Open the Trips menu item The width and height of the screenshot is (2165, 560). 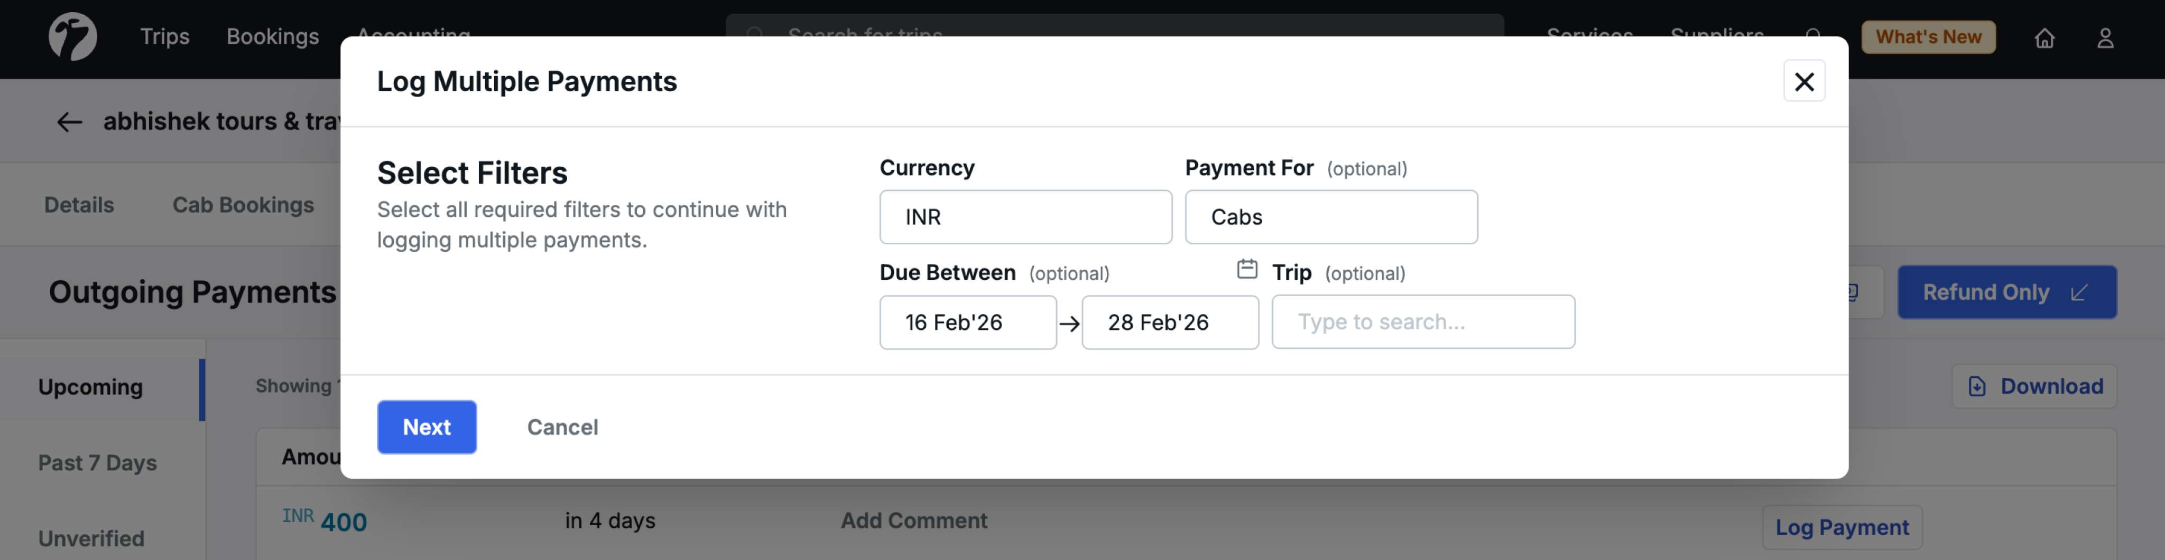(165, 37)
